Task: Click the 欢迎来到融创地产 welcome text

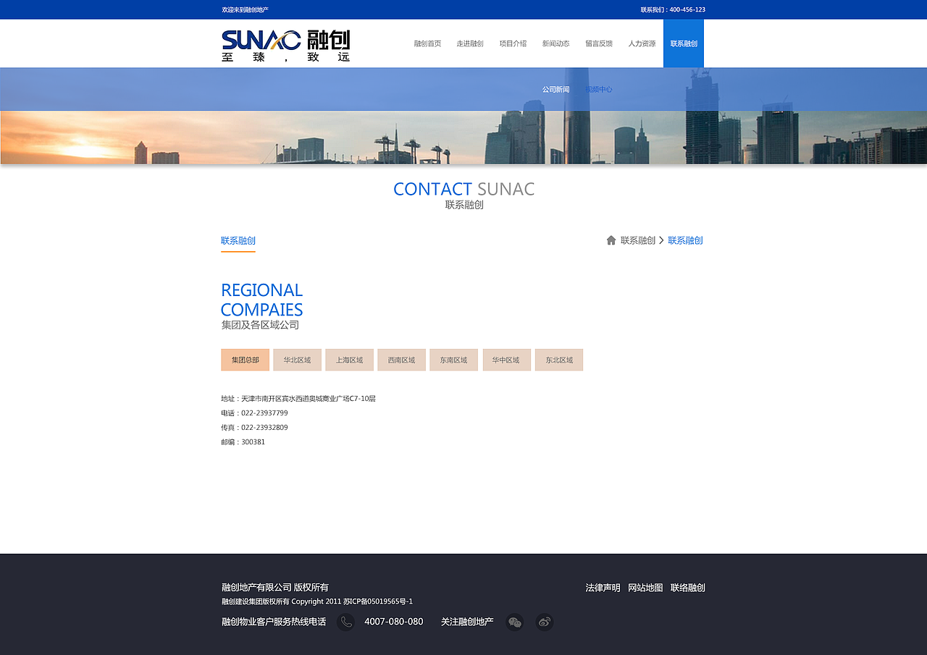Action: (x=246, y=9)
